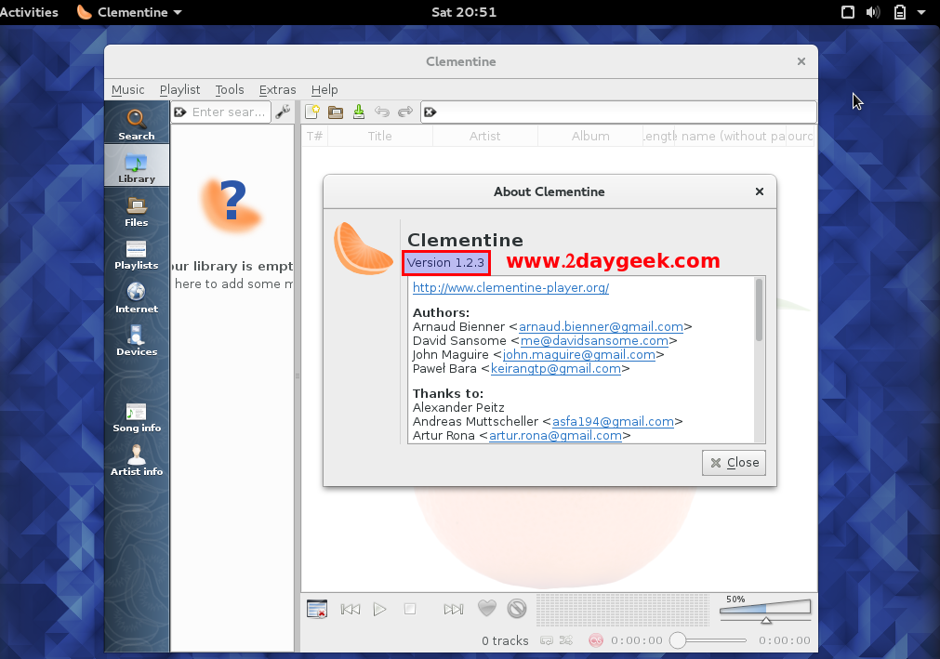Click the asfa194@gmail.com email link
The height and width of the screenshot is (659, 940).
[x=613, y=421]
